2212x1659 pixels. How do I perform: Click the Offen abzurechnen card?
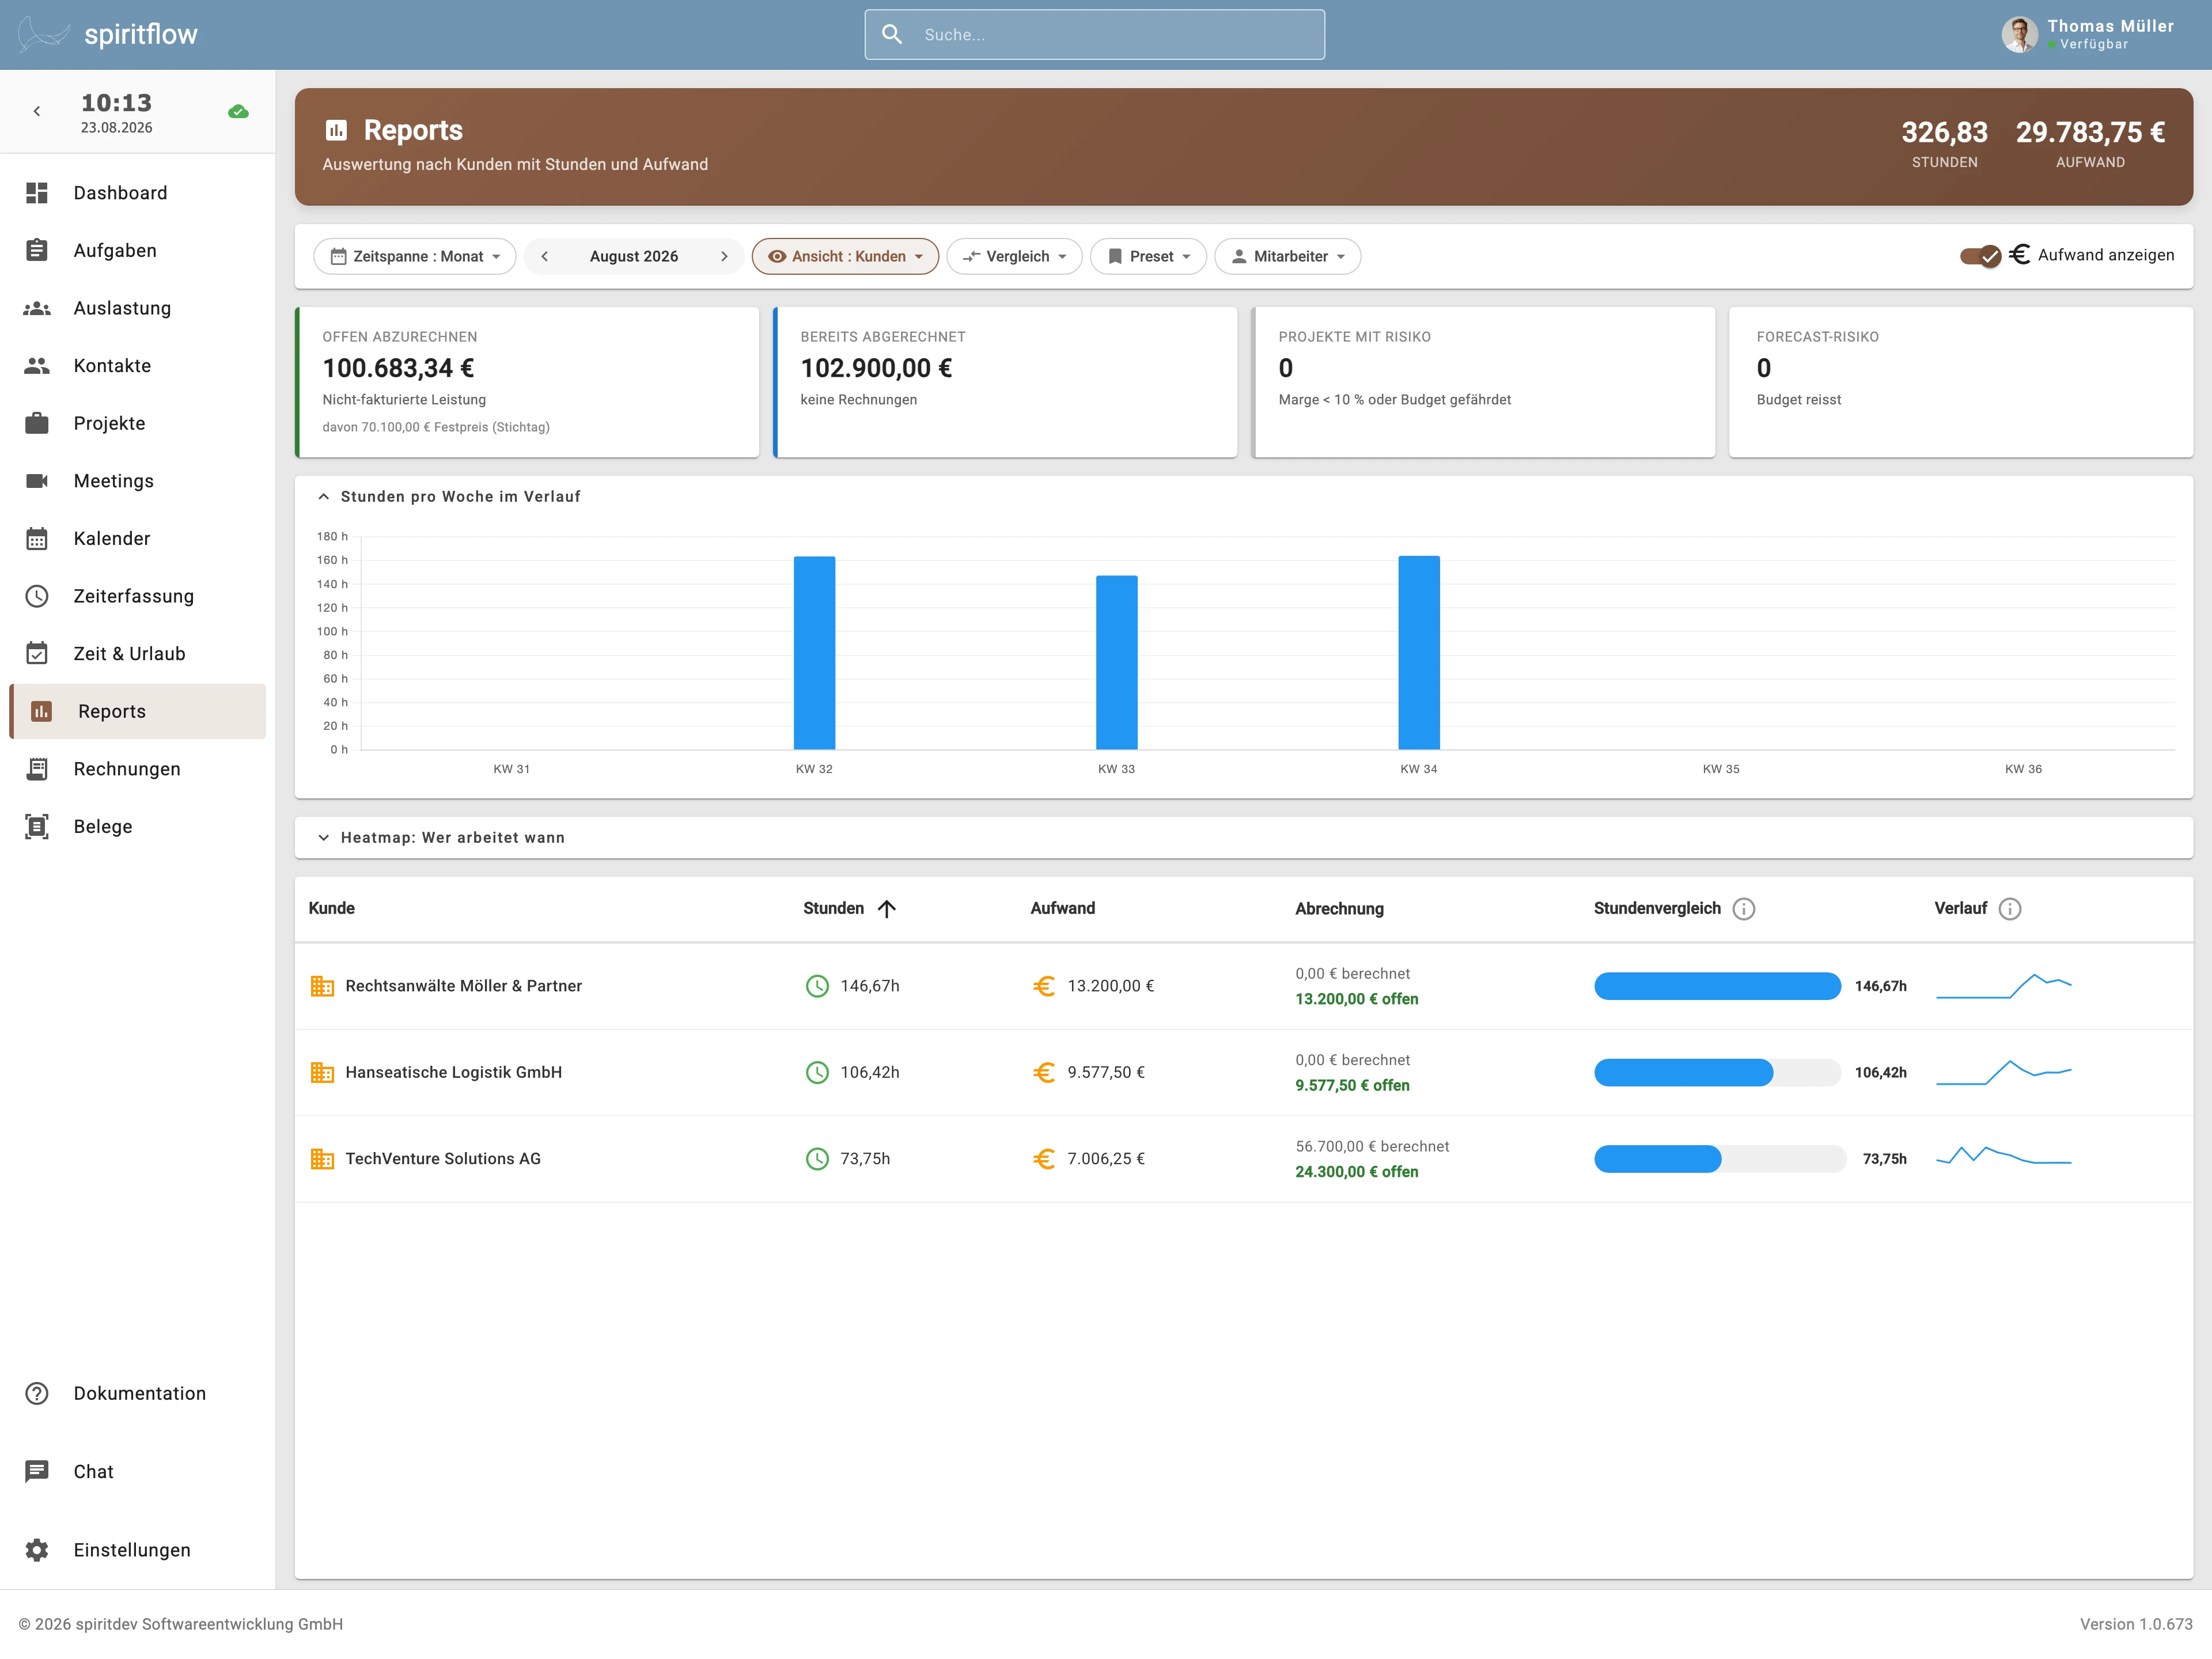tap(527, 383)
